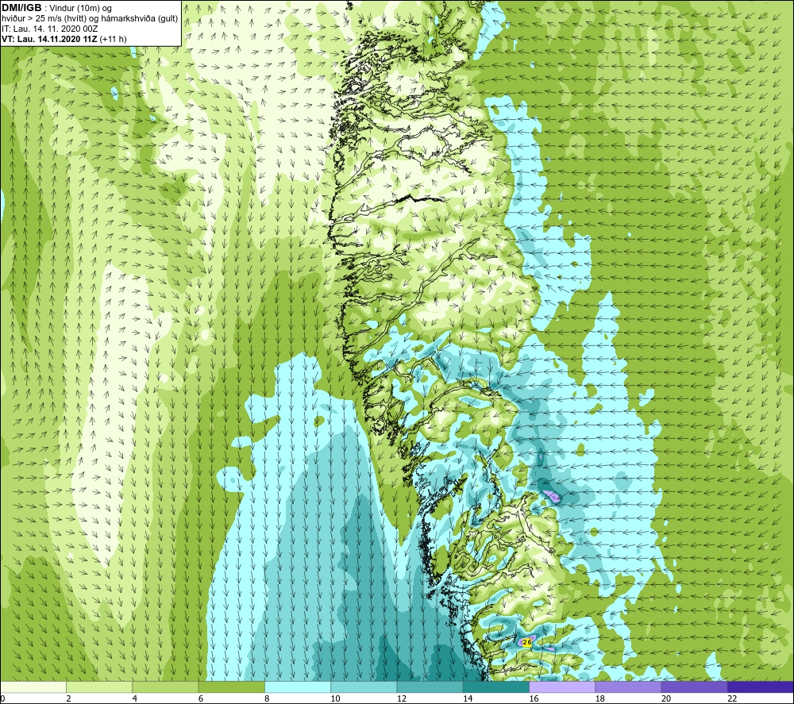Click legend scale label 16
This screenshot has height=704, width=794.
(534, 699)
